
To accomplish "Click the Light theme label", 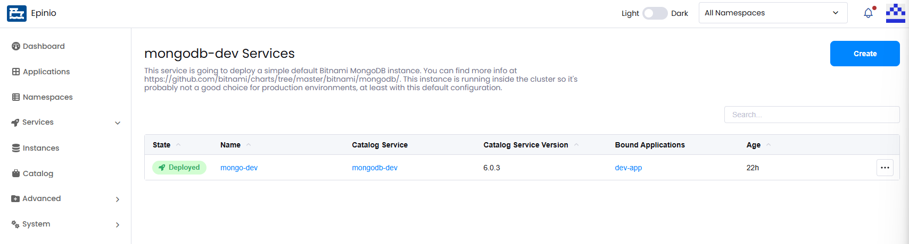I will point(630,13).
